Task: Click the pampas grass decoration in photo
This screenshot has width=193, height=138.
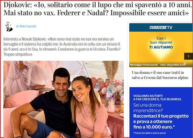Action: click(111, 70)
